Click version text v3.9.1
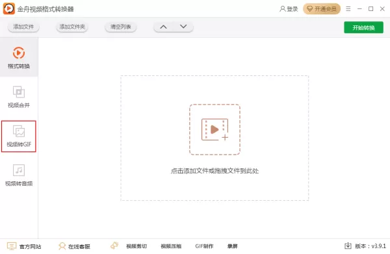Image resolution: width=390 pixels, height=254 pixels. [370, 246]
